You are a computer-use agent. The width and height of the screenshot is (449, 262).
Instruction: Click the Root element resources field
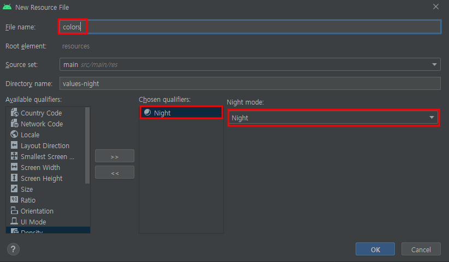coord(76,46)
